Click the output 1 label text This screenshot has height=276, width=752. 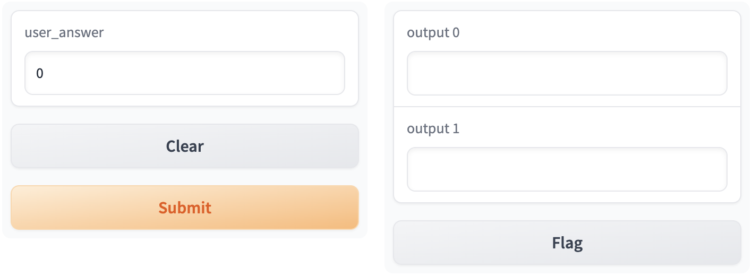(433, 129)
